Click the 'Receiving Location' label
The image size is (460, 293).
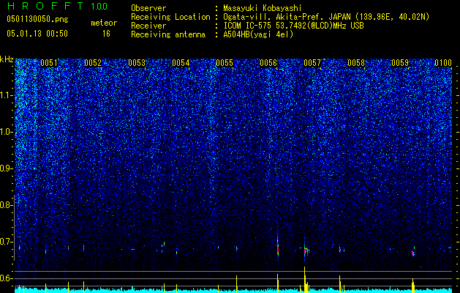pyautogui.click(x=170, y=17)
